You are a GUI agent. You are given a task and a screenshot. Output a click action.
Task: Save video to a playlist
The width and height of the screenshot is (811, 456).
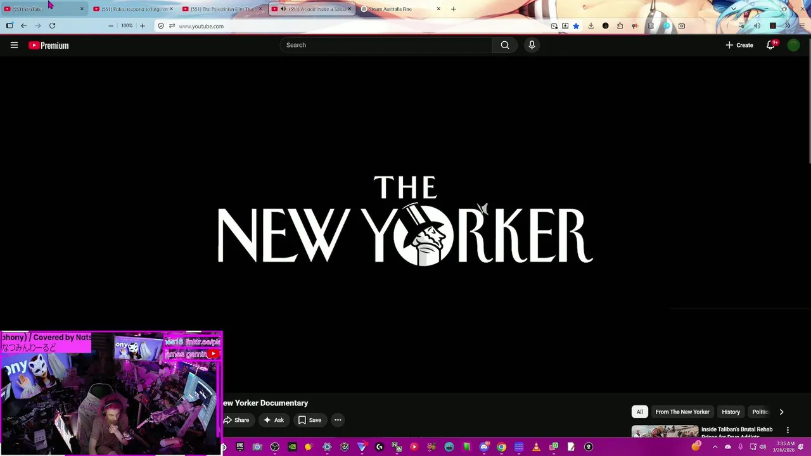tap(310, 420)
